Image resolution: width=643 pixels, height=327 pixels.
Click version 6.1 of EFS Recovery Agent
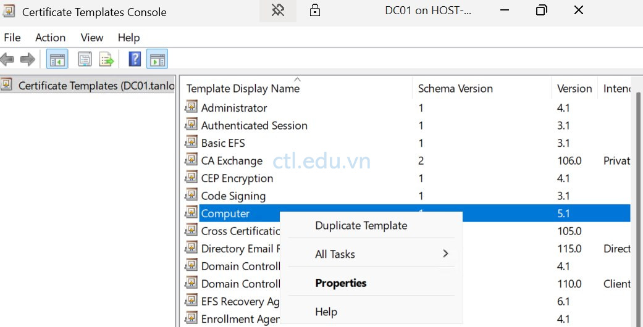(x=563, y=302)
